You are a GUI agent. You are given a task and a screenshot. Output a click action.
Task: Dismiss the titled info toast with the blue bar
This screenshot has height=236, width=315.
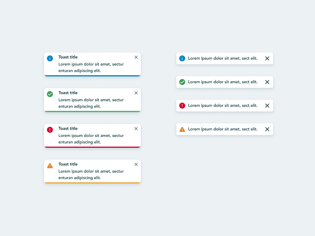click(136, 57)
